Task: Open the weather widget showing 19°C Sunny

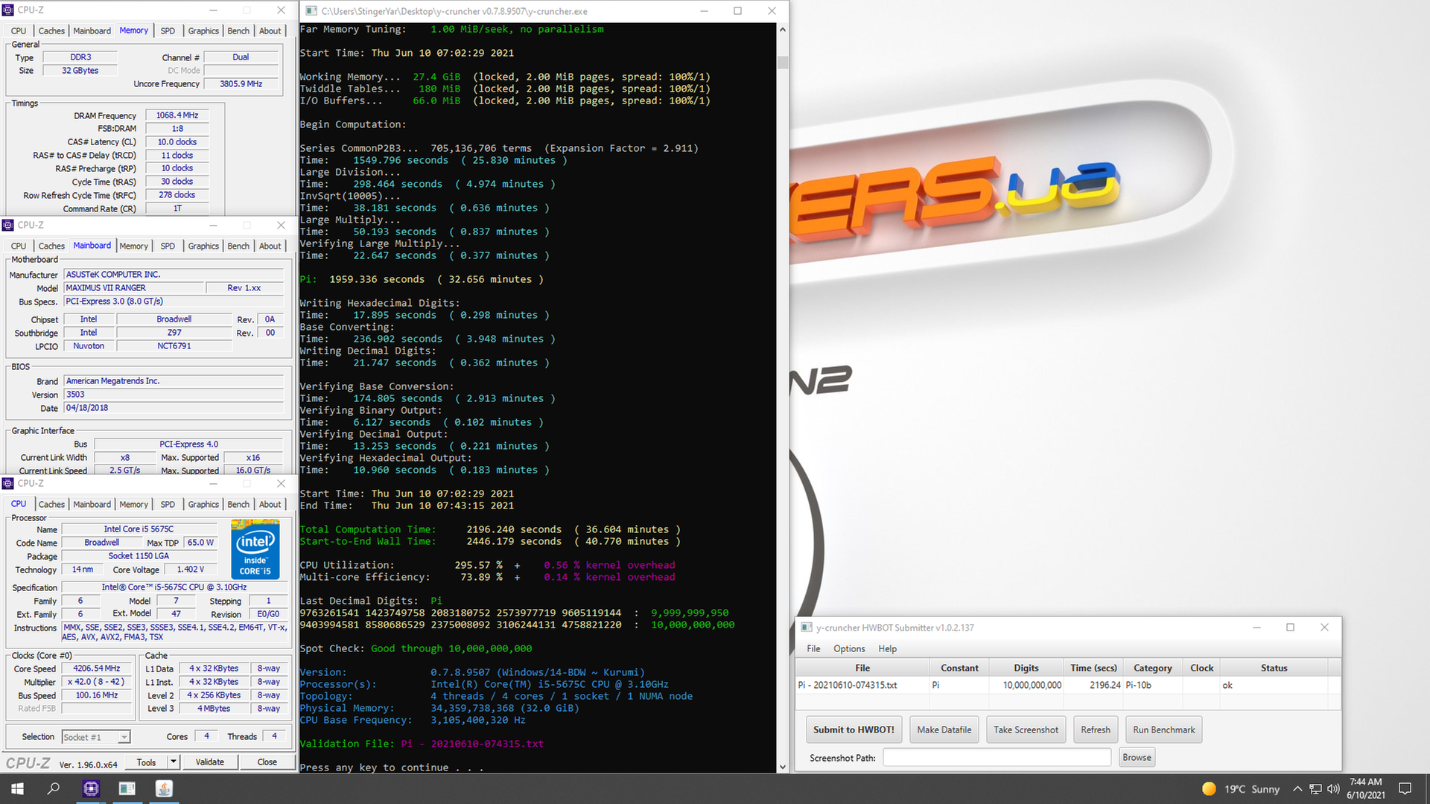Action: tap(1241, 789)
